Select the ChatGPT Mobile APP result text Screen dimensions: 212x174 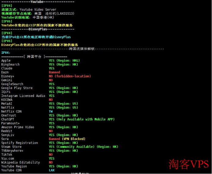point(82,119)
